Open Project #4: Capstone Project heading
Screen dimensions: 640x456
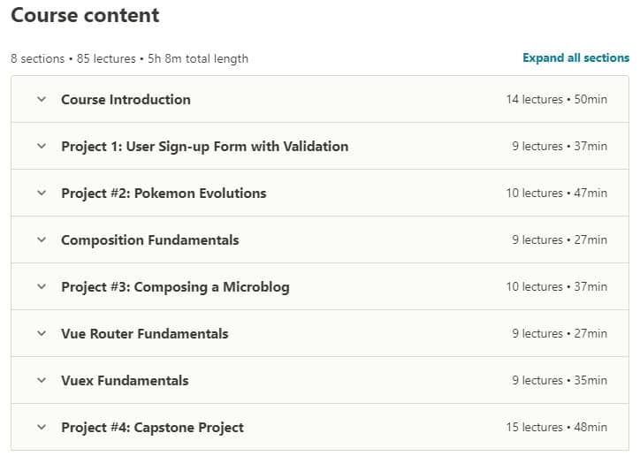(152, 428)
